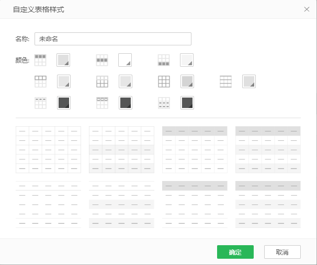Click the 名称 input field containing 未命名

pos(113,39)
